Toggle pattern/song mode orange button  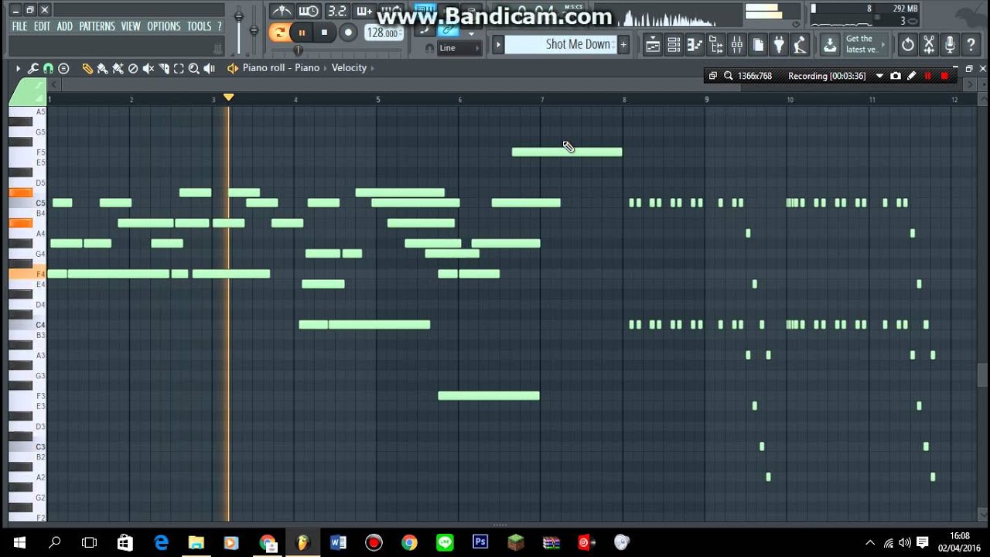click(279, 32)
